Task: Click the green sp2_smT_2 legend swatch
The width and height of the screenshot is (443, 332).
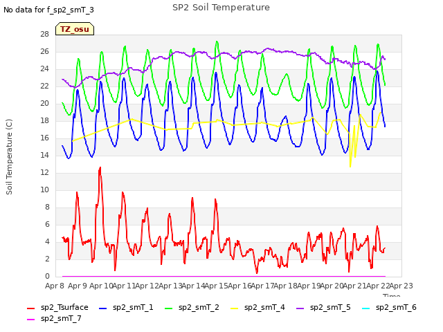Action: pos(168,308)
